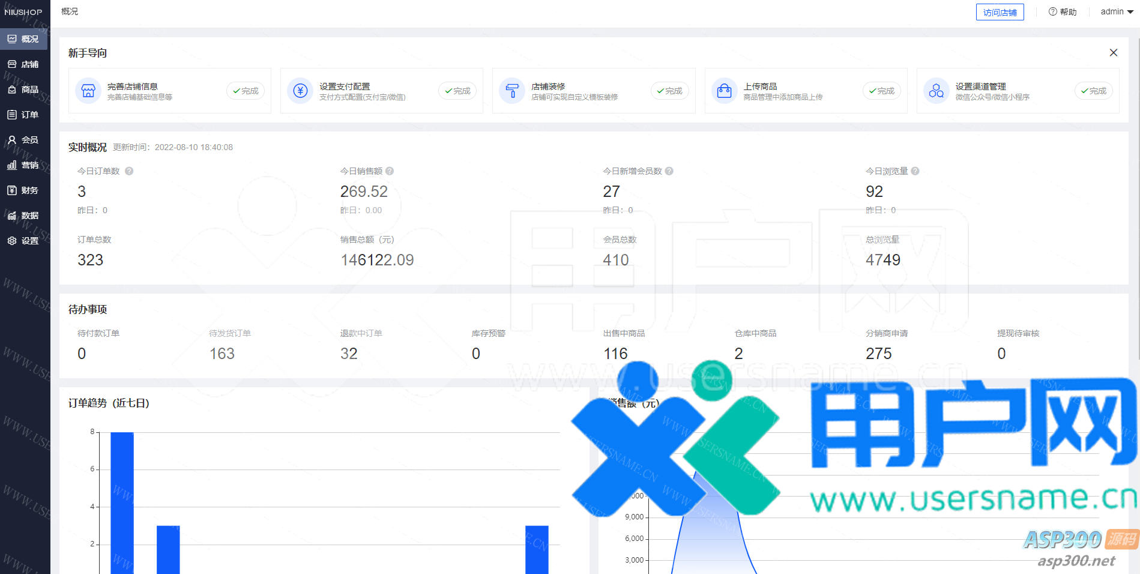
Task: Click the 完善店铺信息 guide title
Action: pos(133,86)
